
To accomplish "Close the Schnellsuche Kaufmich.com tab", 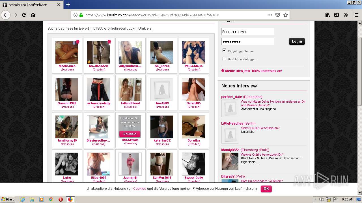I will (59, 5).
